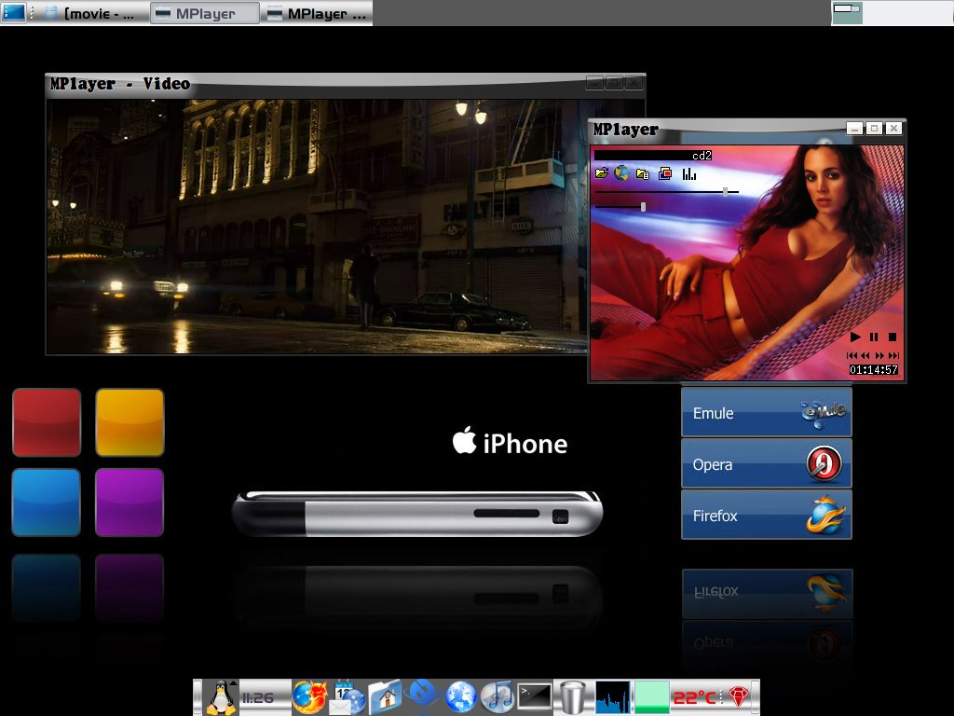Open the top-left desktop menu icon
Viewport: 954px width, 716px height.
click(14, 12)
